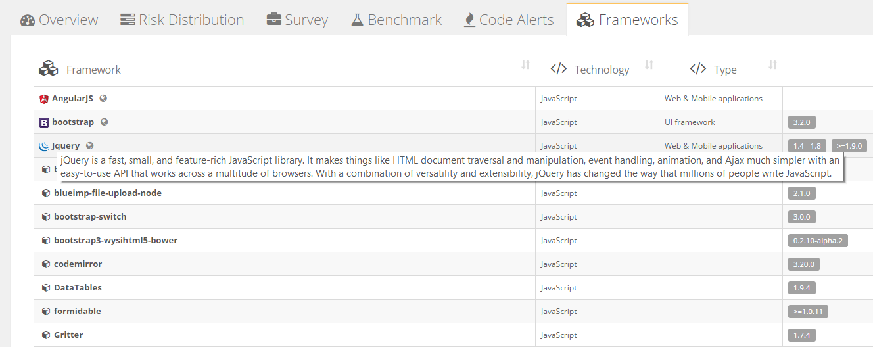
Task: Click the Jquery logo icon
Action: pos(44,146)
